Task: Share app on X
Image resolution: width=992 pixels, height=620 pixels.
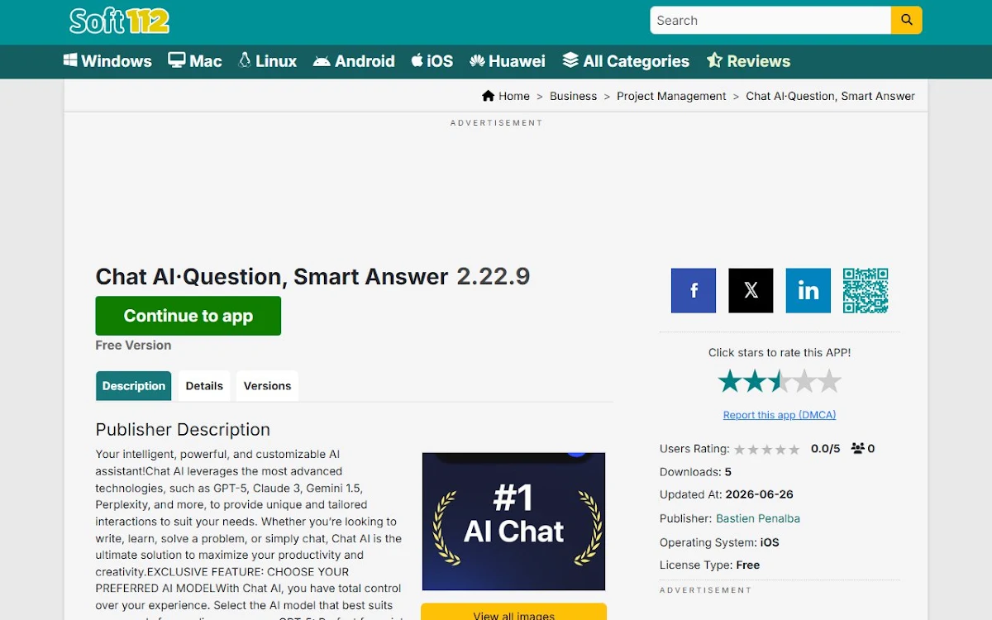Action: point(751,290)
